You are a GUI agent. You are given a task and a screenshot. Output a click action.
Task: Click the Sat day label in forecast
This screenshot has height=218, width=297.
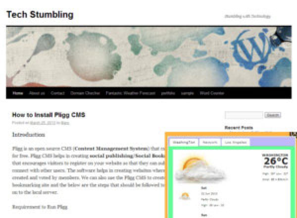click(x=204, y=188)
